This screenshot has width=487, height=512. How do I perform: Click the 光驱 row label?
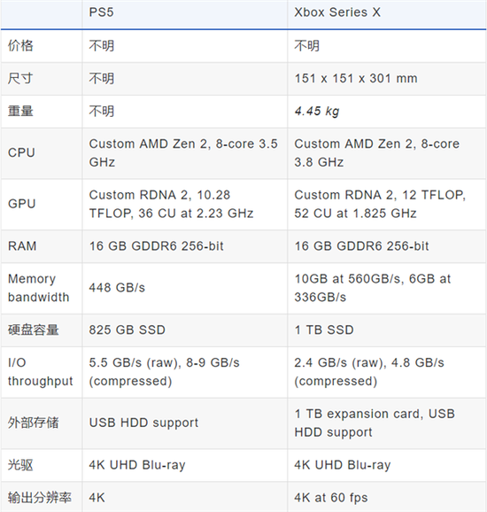point(20,465)
